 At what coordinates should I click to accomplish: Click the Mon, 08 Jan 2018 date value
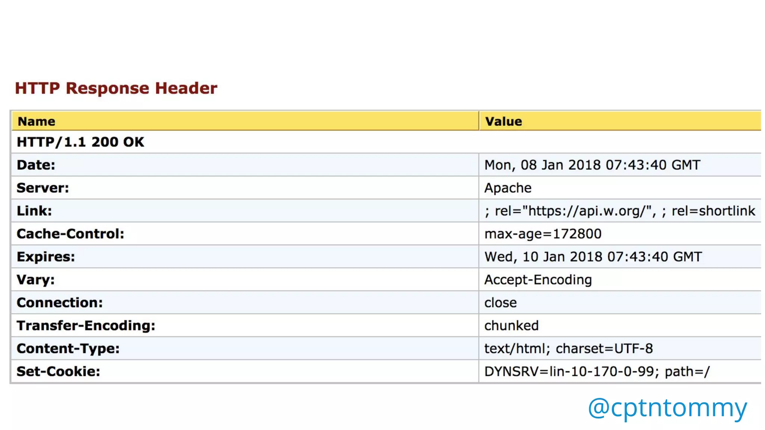click(592, 165)
